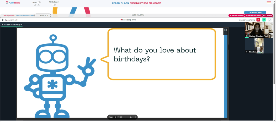Image resolution: width=276 pixels, height=122 pixels.
Task: Open the Room 1 dropdown
Action: pyautogui.click(x=43, y=15)
